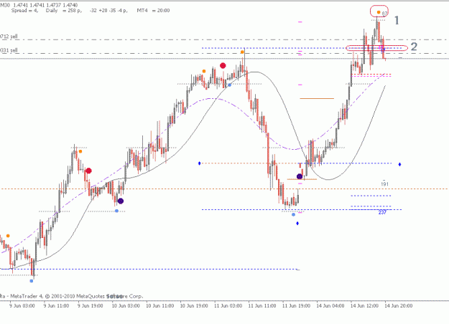Select the 'MT4 = 20:00' time label
The height and width of the screenshot is (324, 449).
153,11
